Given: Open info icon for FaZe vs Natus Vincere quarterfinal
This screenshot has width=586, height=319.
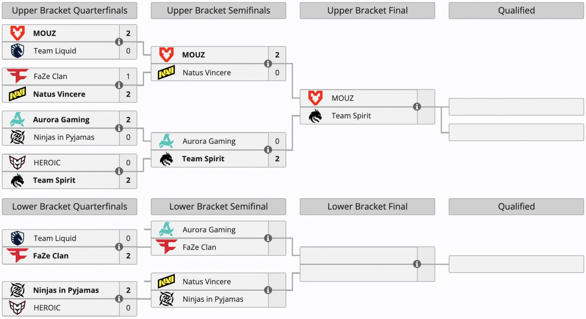Looking at the screenshot, I should point(119,85).
